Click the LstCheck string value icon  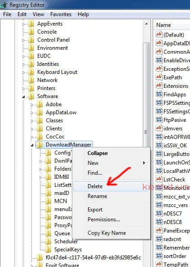159,179
